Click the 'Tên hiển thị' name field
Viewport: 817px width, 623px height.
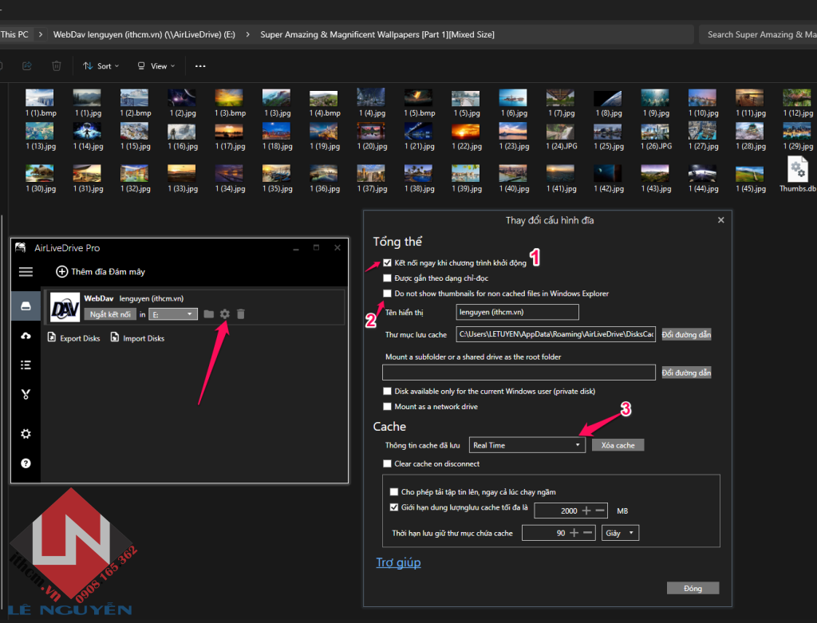pyautogui.click(x=516, y=312)
